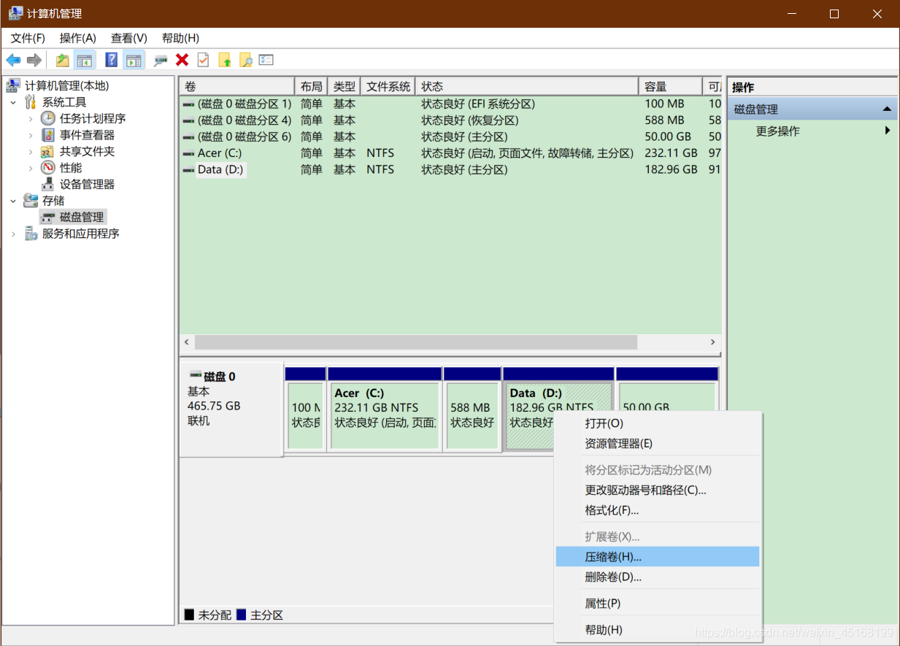Choose 格式化(F)... in context menu
The image size is (900, 646).
(x=657, y=510)
